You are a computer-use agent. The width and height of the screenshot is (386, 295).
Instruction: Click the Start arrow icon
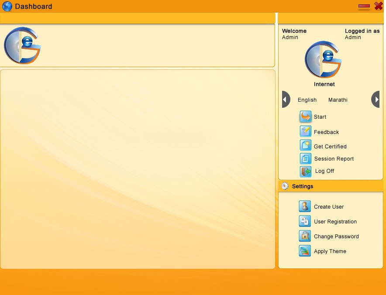click(x=305, y=117)
